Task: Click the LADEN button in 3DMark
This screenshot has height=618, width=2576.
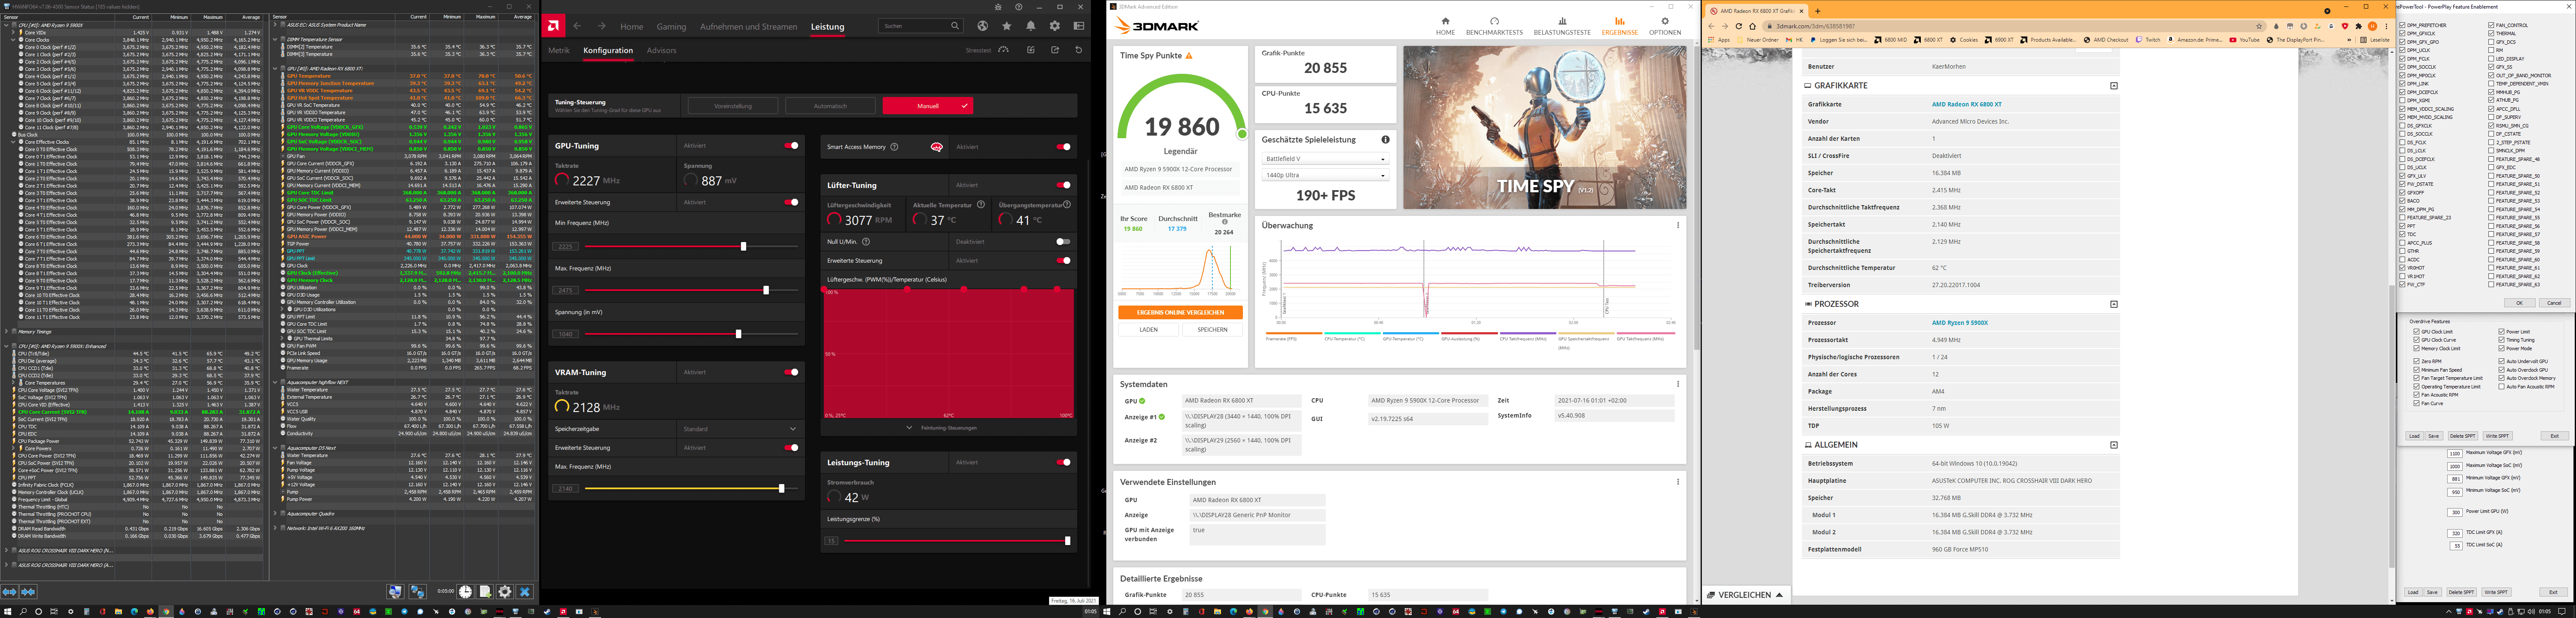Action: (x=1148, y=329)
